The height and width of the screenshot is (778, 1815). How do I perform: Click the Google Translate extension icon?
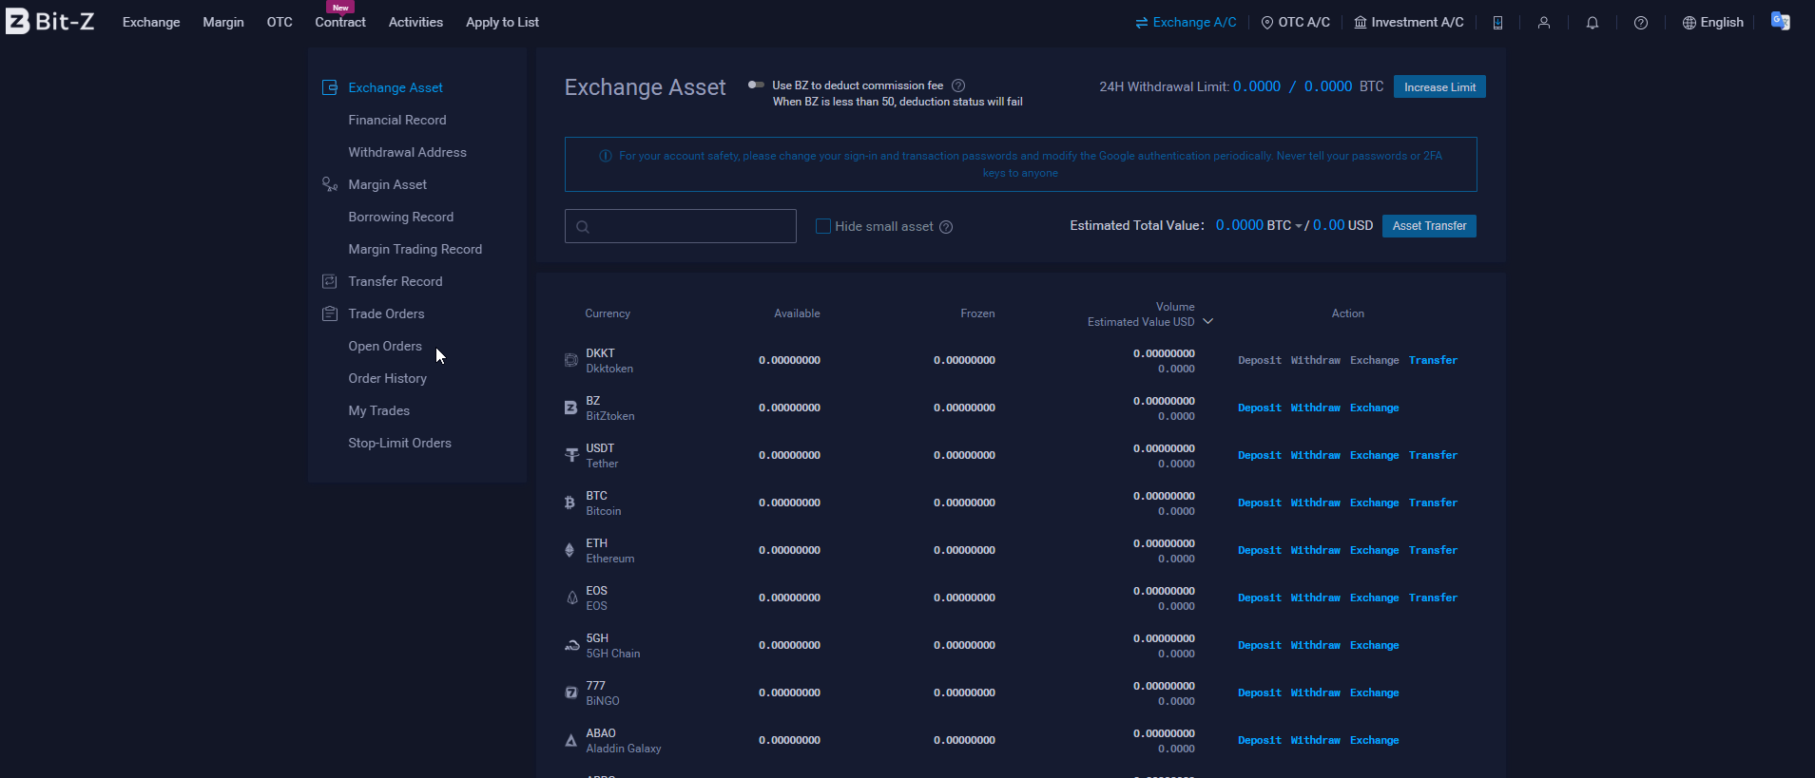(x=1781, y=21)
